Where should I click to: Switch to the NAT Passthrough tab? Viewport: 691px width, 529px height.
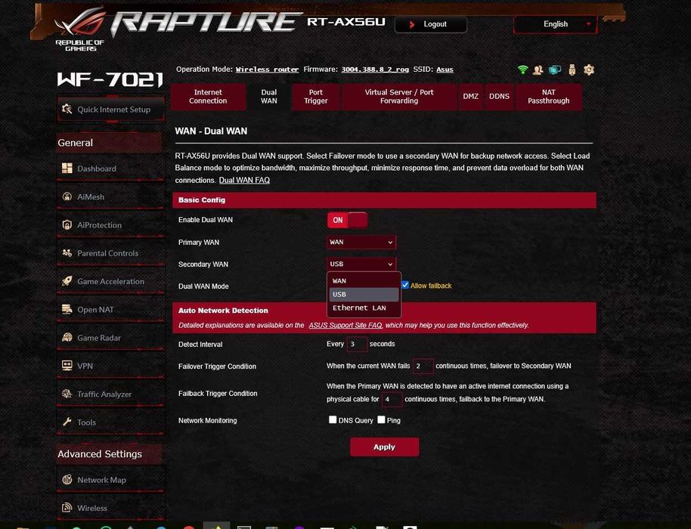(549, 97)
